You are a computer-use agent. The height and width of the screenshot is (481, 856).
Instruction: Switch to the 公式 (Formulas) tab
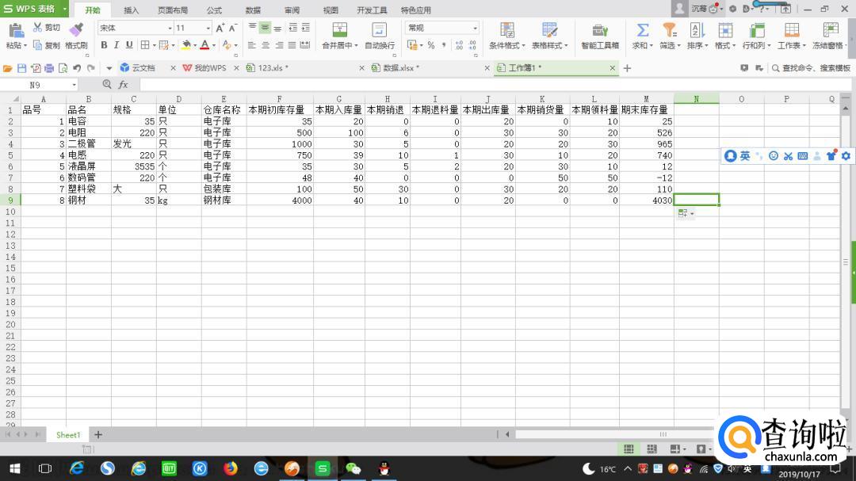coord(214,10)
